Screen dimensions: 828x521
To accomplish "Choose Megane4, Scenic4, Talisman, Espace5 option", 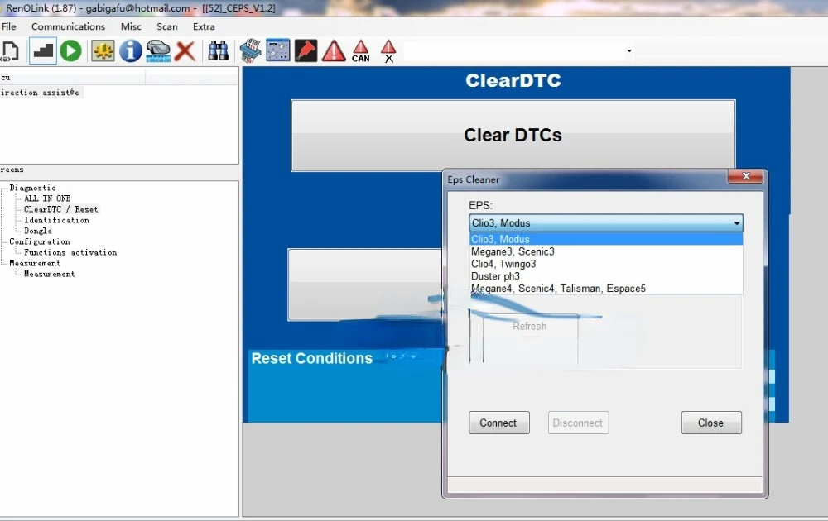I will point(606,288).
